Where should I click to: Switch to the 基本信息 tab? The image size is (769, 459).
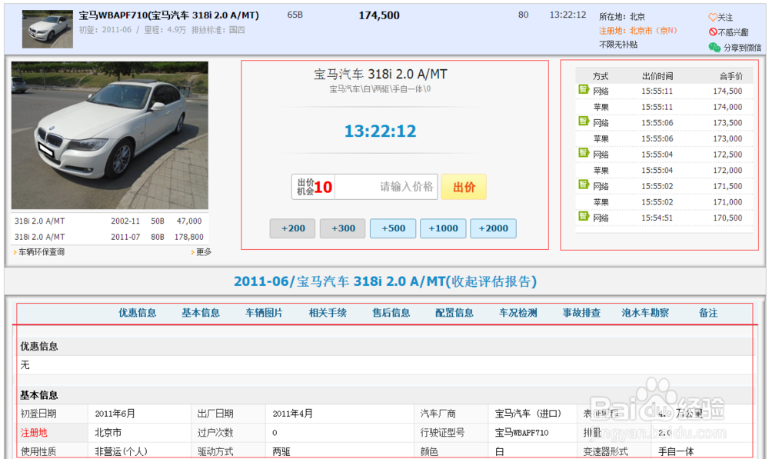click(x=201, y=313)
